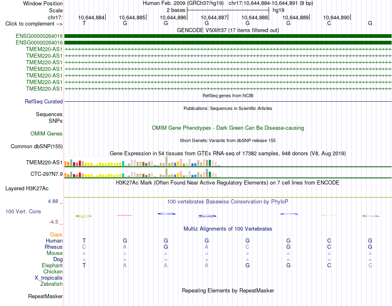Click the 'C' base in the complement row
Screen dimensions: 392x306
[329, 23]
